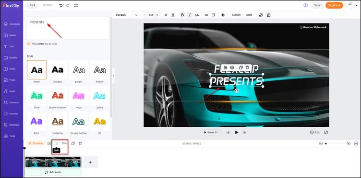Click the fullscreen preview icon

[326, 133]
